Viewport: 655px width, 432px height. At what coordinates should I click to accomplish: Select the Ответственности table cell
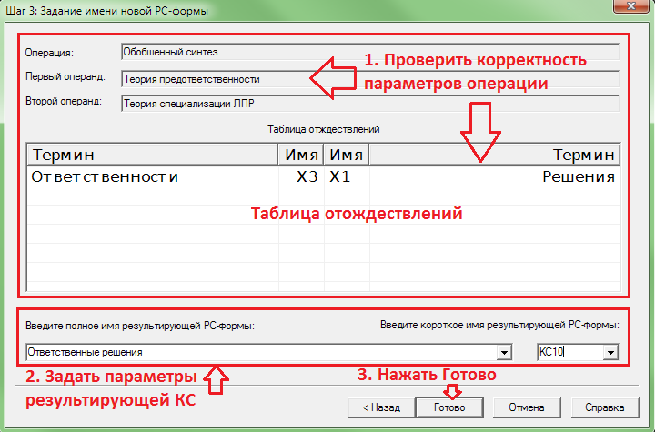pyautogui.click(x=153, y=176)
